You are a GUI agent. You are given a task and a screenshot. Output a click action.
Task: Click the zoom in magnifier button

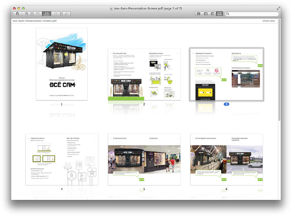pos(27,14)
